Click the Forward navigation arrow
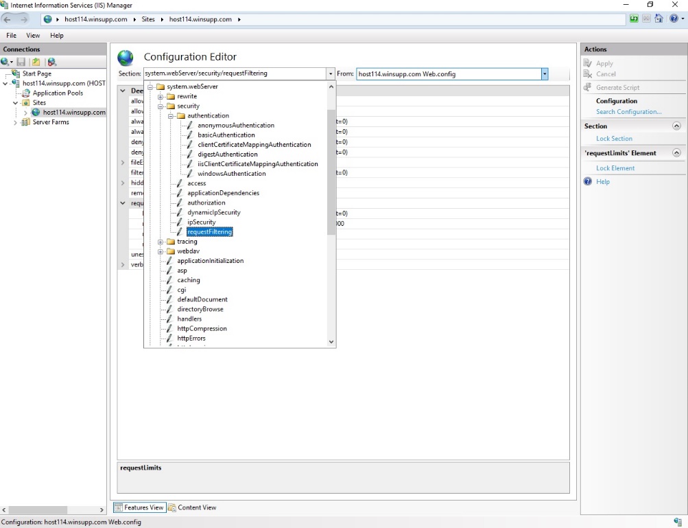Viewport: 688px width, 528px height. point(24,19)
